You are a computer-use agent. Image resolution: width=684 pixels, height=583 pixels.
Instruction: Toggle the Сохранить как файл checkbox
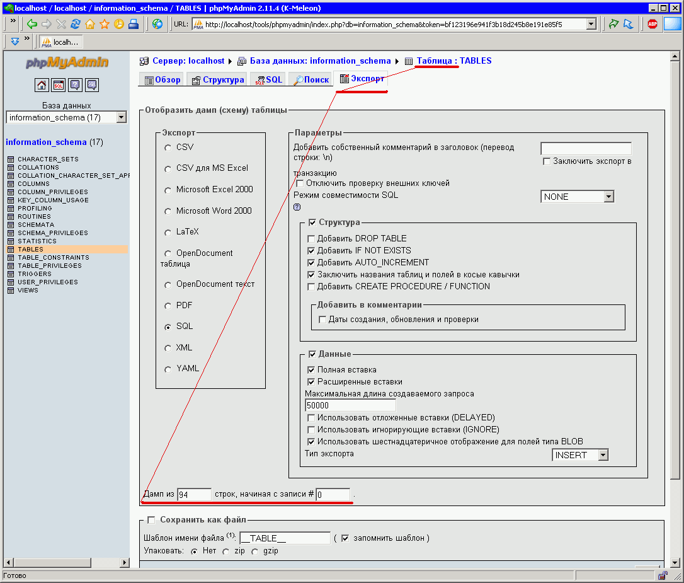[x=151, y=520]
